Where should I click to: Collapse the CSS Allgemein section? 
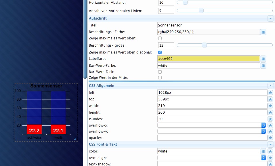coord(270,86)
